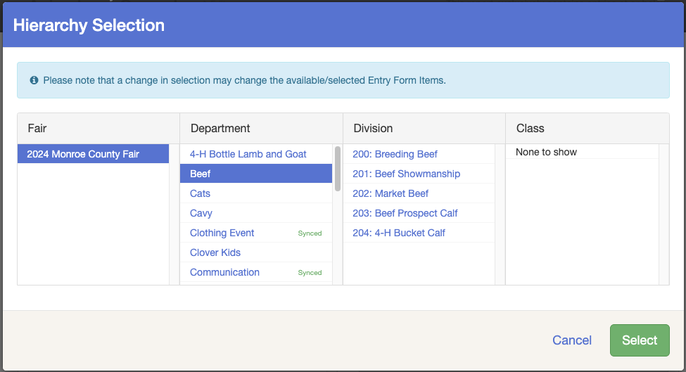The image size is (686, 372).
Task: Open the Clover Kids department
Action: 256,252
